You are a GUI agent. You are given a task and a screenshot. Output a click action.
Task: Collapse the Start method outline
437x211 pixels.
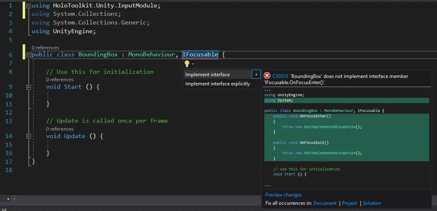tap(29, 87)
